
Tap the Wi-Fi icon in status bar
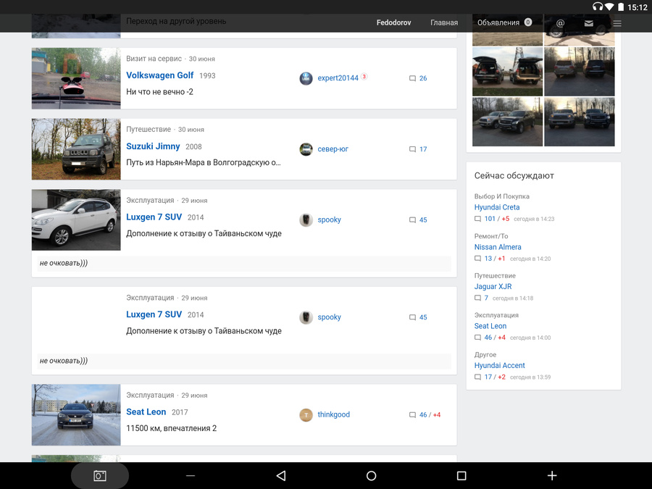point(609,7)
